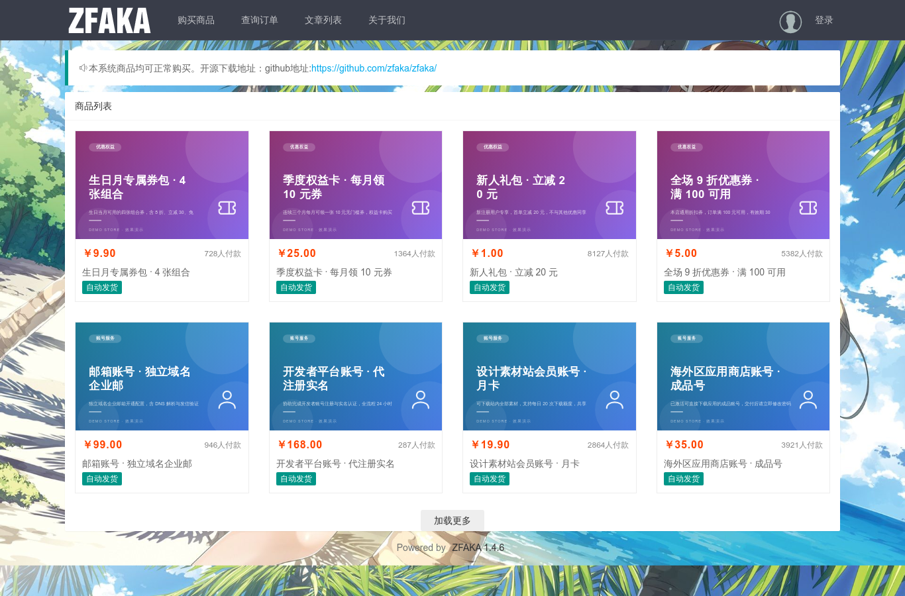This screenshot has height=596, width=905.
Task: Go to 查询订单 page
Action: coord(260,21)
